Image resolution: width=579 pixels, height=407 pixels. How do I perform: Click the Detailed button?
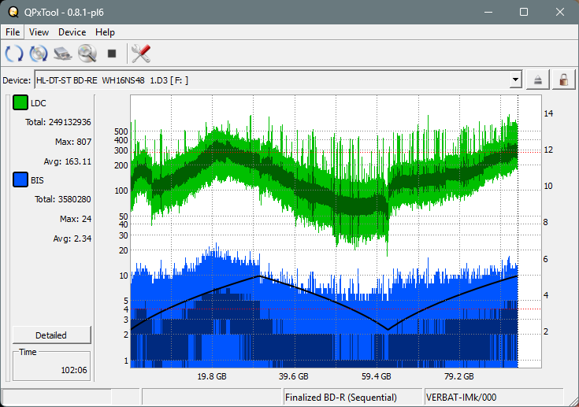[51, 335]
